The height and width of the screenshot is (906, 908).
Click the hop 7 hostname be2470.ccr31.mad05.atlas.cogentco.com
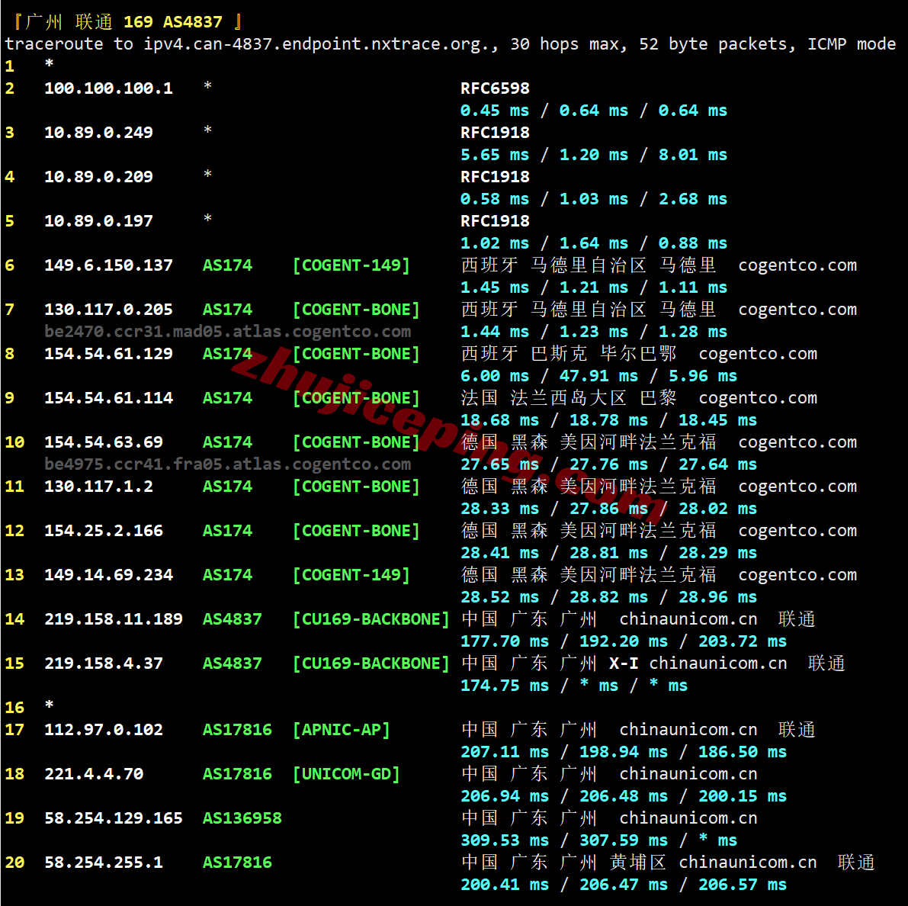point(227,332)
